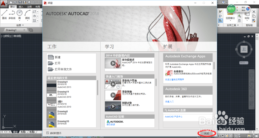Select the Ellipse tool in draw panel
Image resolution: width=259 pixels, height=138 pixels.
tap(34, 16)
